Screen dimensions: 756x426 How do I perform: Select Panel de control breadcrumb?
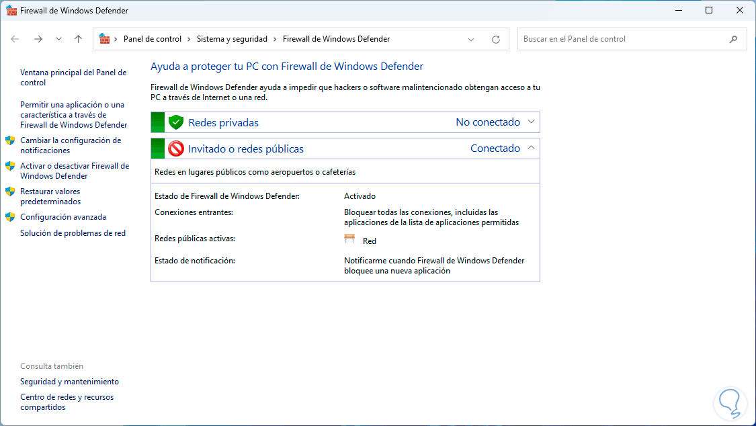(x=153, y=39)
